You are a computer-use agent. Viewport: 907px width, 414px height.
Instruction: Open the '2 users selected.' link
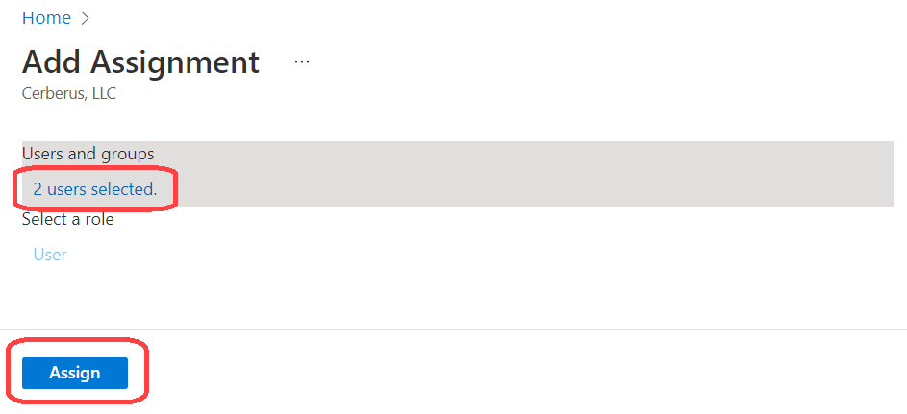tap(94, 189)
